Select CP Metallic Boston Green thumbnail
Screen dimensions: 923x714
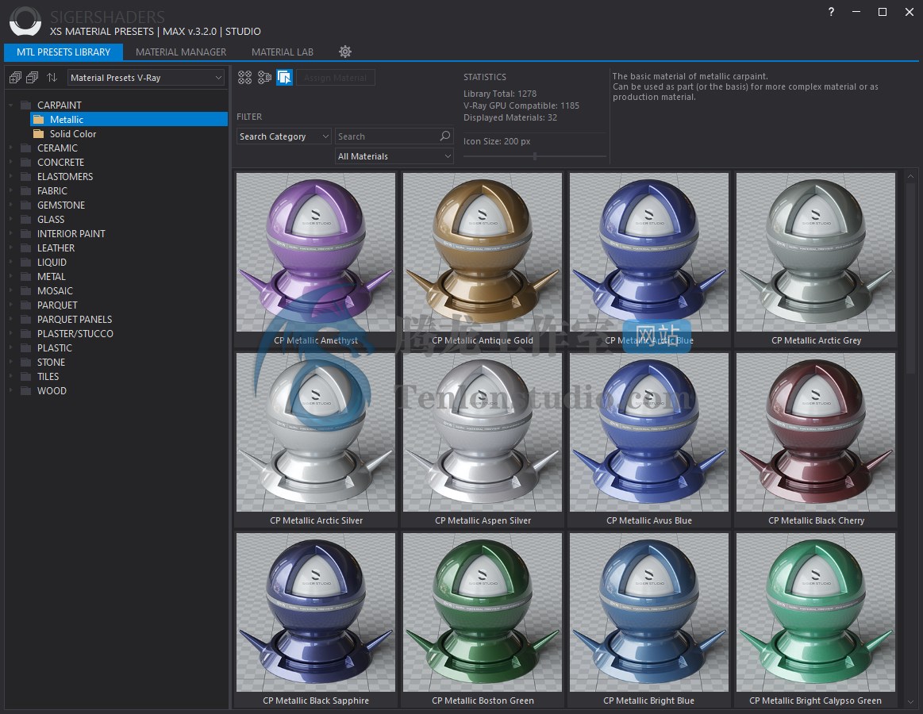point(482,612)
